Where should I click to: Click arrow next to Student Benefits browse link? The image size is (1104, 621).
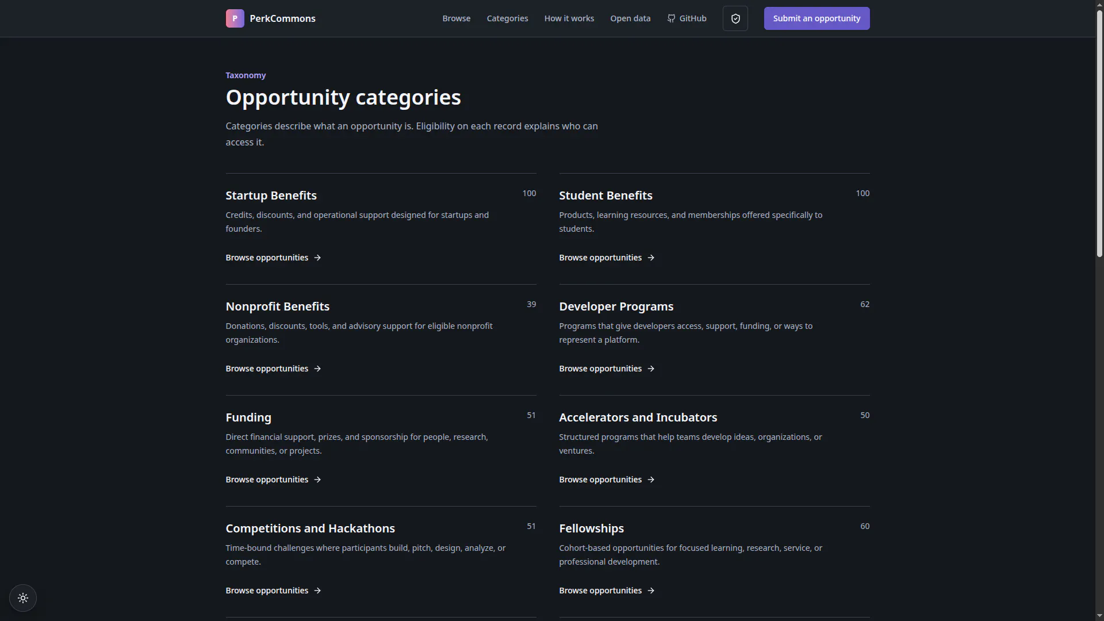click(x=651, y=258)
